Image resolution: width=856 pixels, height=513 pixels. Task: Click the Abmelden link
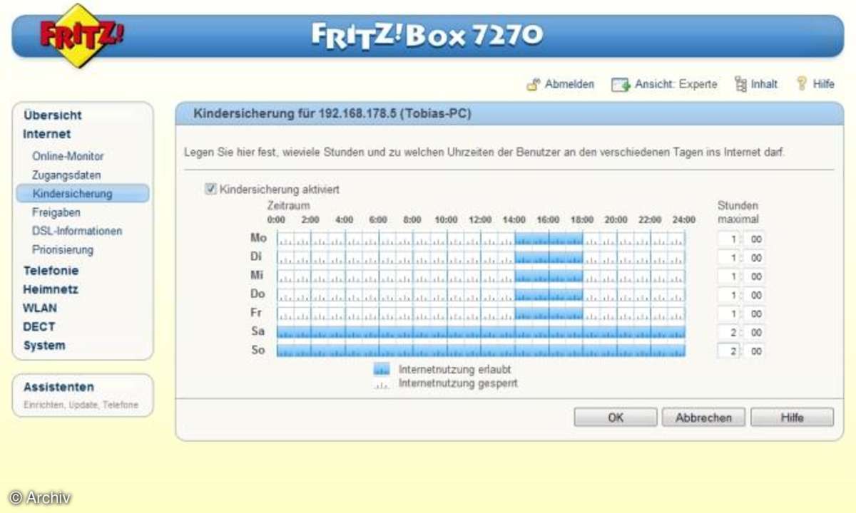pos(569,84)
